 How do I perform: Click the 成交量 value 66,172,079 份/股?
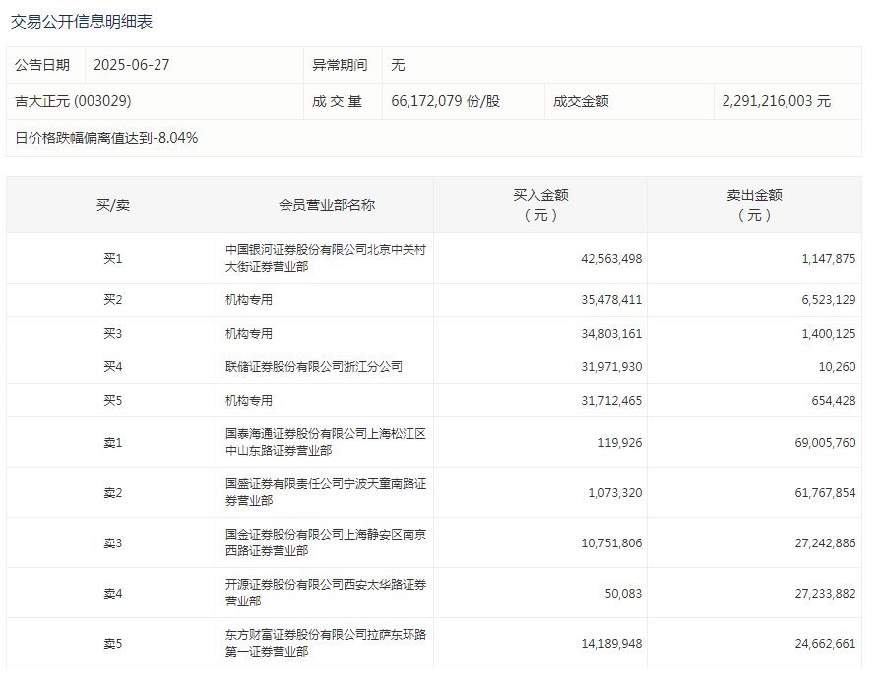pos(445,101)
